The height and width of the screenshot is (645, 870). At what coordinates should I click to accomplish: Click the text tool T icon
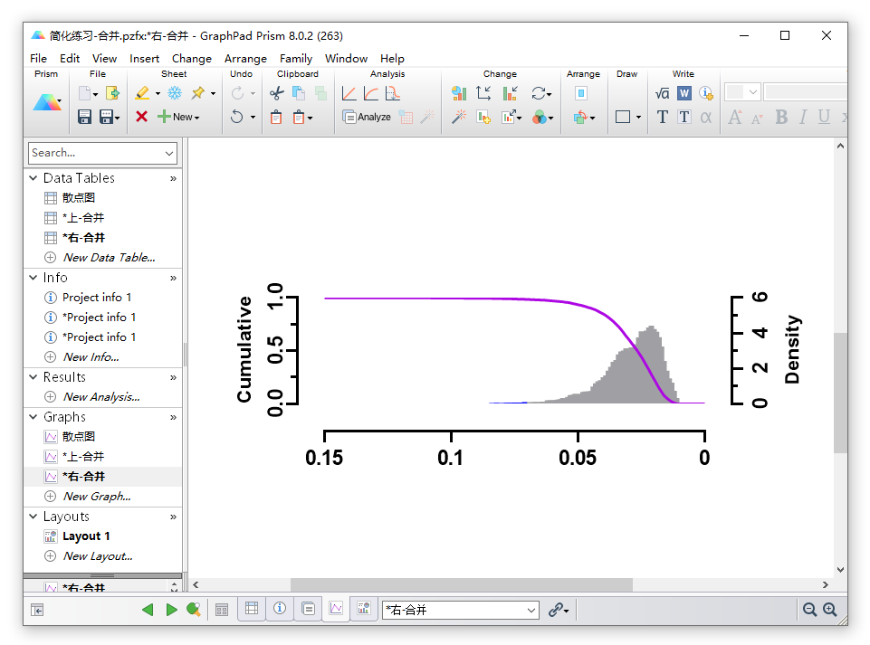click(x=662, y=117)
